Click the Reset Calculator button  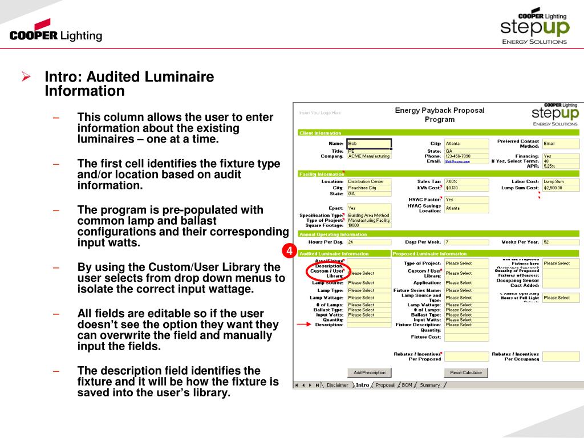[x=466, y=372]
